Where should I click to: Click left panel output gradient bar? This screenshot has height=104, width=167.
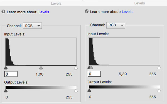pos(41,87)
